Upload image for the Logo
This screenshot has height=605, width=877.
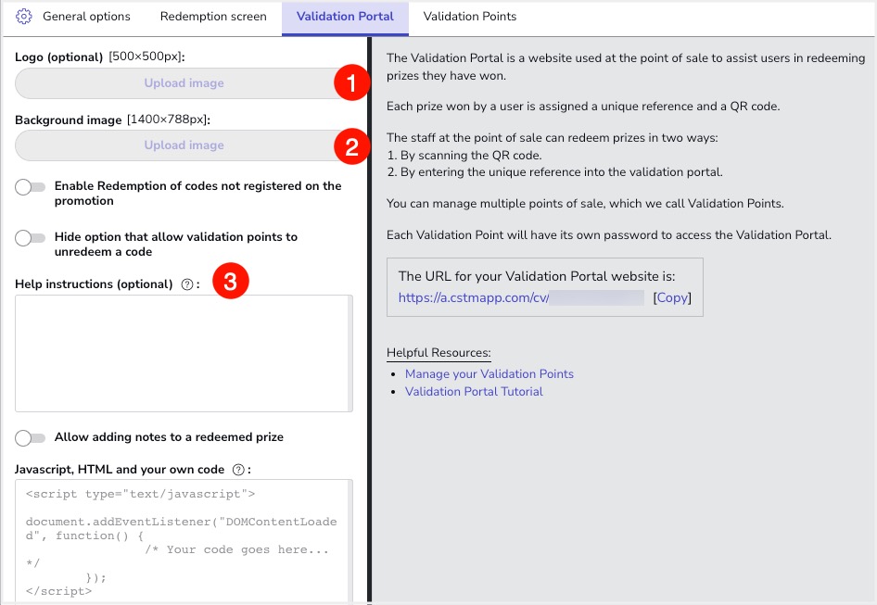point(184,83)
